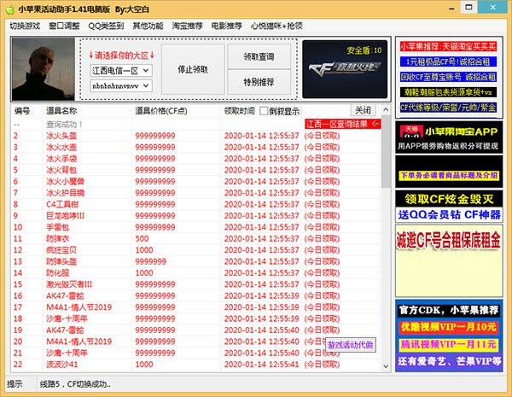The image size is (512, 397).
Task: Select row 5 冰火背包
Action: pos(196,170)
